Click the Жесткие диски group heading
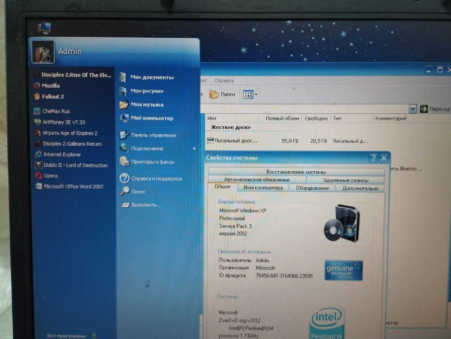 [x=231, y=127]
